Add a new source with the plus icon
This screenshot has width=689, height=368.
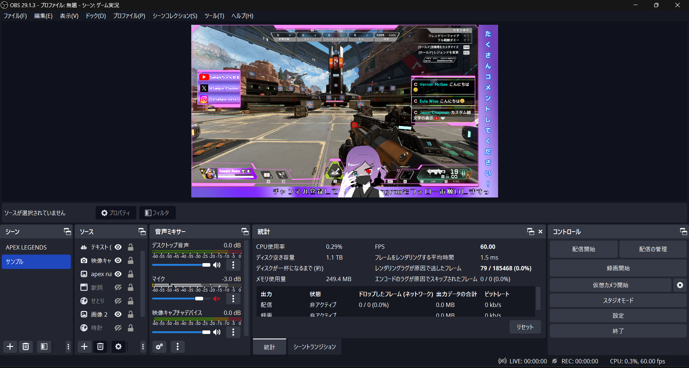pos(84,346)
